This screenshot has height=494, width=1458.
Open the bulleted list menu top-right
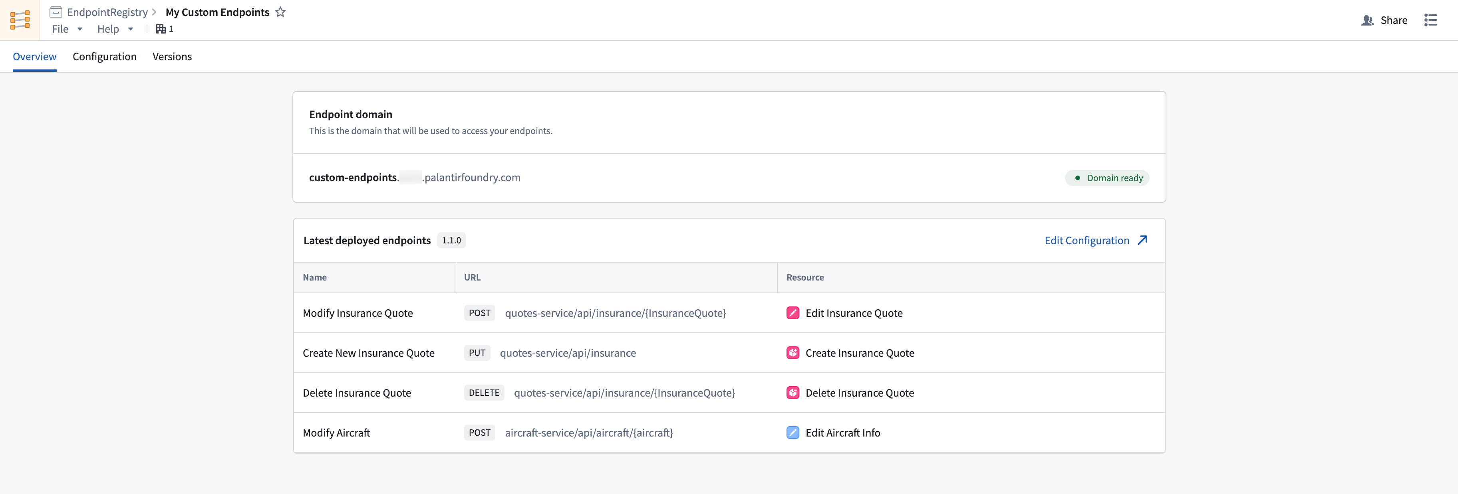[1431, 20]
